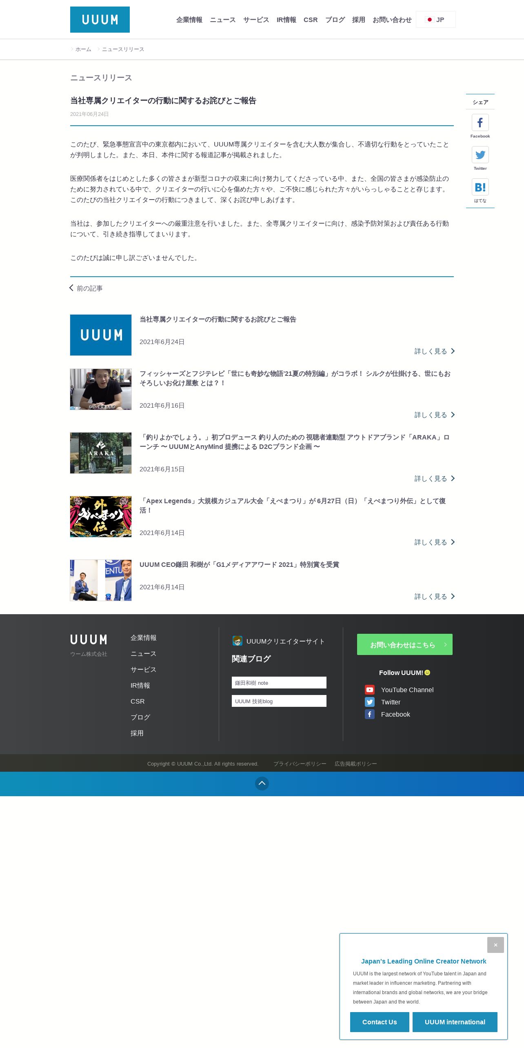Open Twitter text link in footer
This screenshot has height=1048, width=524.
[391, 702]
